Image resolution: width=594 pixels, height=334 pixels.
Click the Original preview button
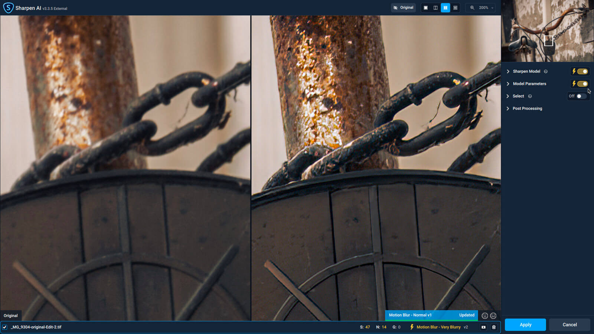(403, 8)
